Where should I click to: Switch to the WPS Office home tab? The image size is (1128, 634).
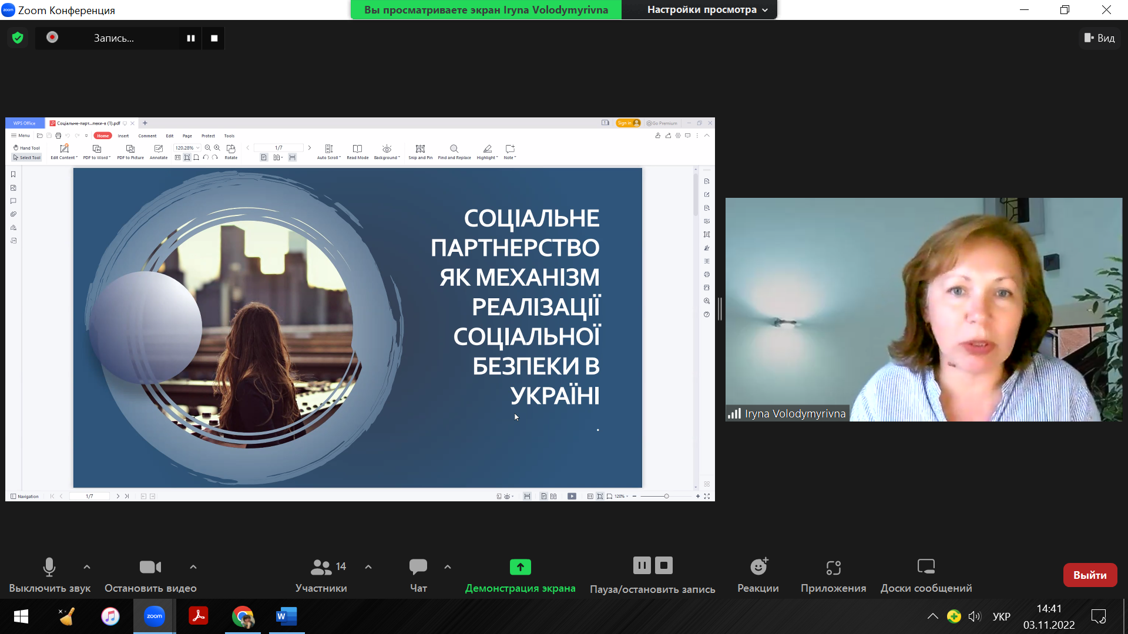(x=25, y=123)
